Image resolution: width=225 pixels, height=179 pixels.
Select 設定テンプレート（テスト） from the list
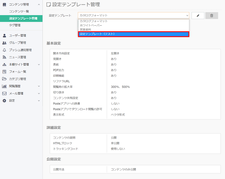point(133,34)
